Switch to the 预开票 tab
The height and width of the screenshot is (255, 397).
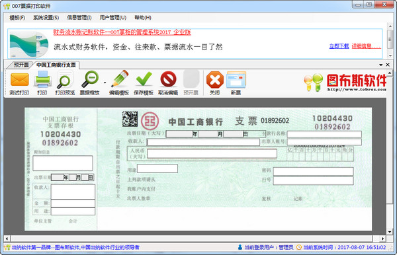tap(21, 65)
